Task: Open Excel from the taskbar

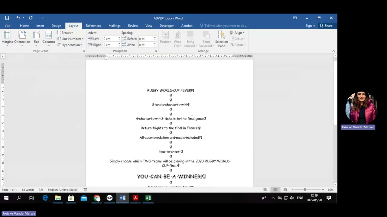Action: [148, 198]
